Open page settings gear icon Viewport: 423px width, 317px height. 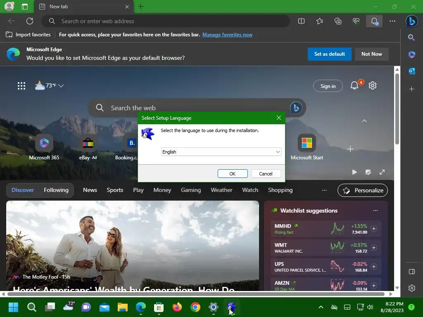click(x=373, y=85)
